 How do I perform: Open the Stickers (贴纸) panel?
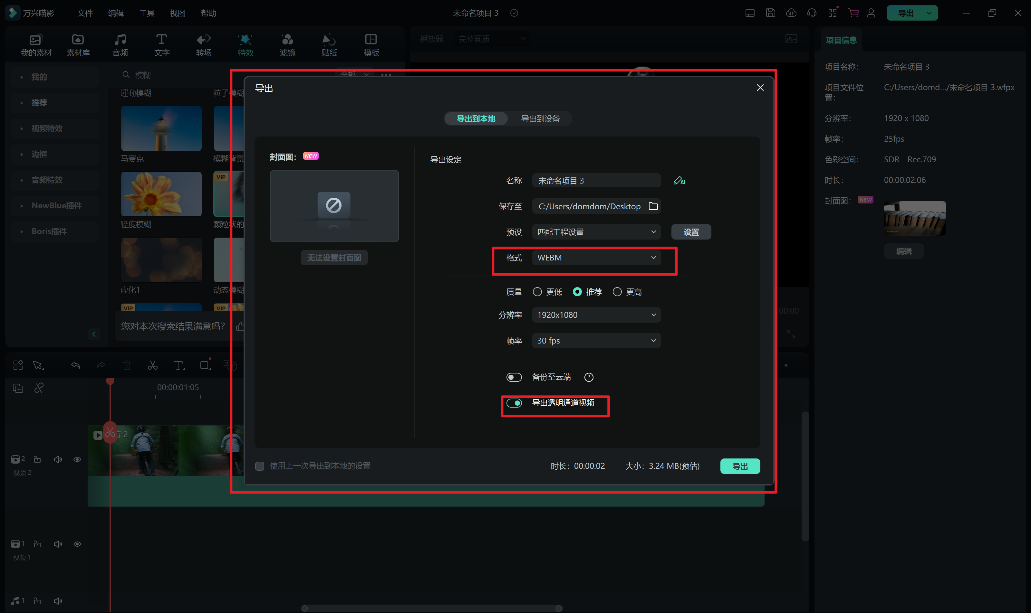(x=329, y=45)
